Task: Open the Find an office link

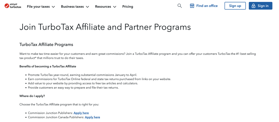Action: coord(204,6)
